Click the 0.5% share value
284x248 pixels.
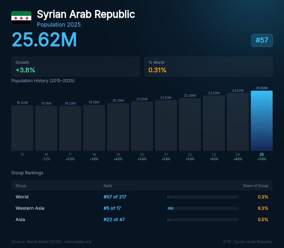click(x=263, y=219)
